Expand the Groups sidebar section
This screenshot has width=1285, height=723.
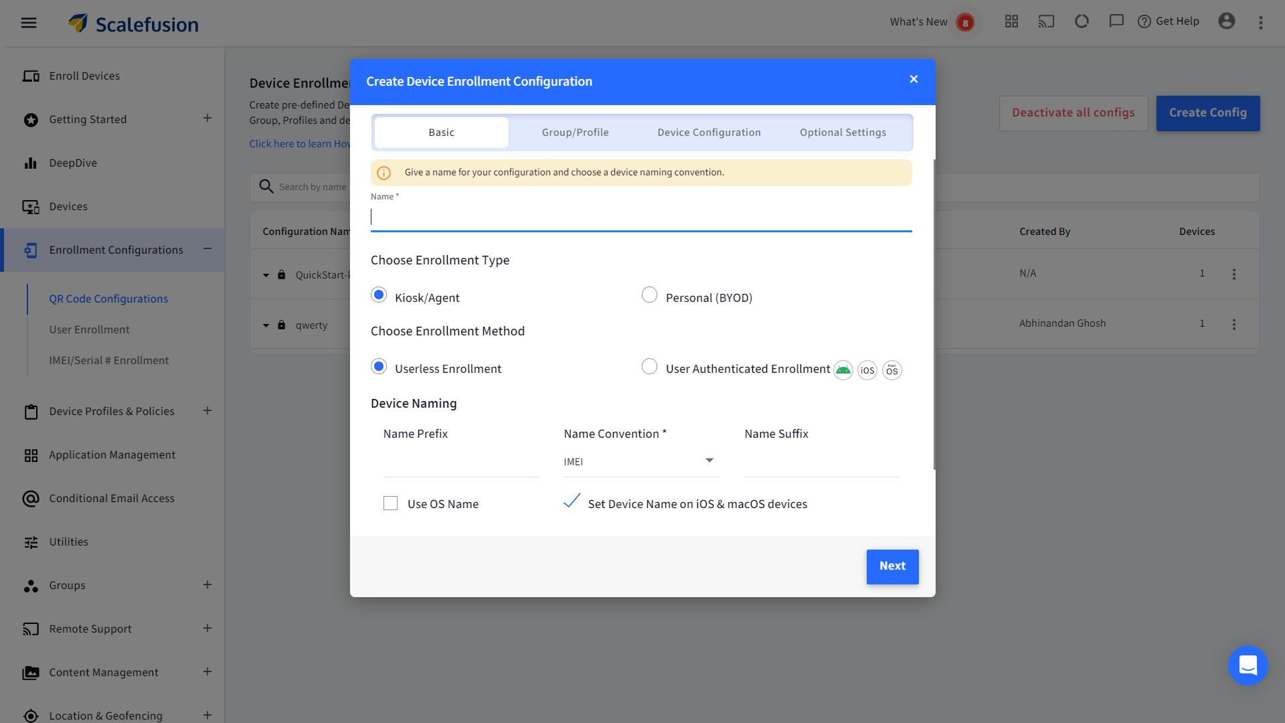[207, 584]
